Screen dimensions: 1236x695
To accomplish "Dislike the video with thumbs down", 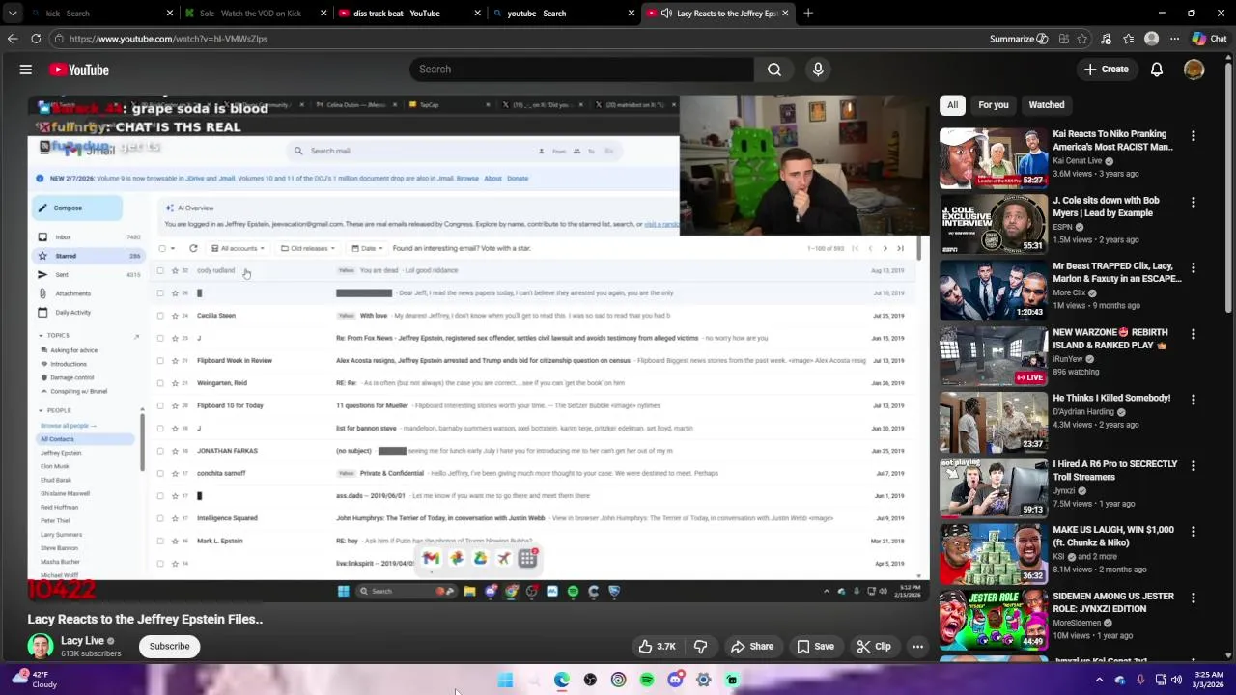I will (701, 647).
